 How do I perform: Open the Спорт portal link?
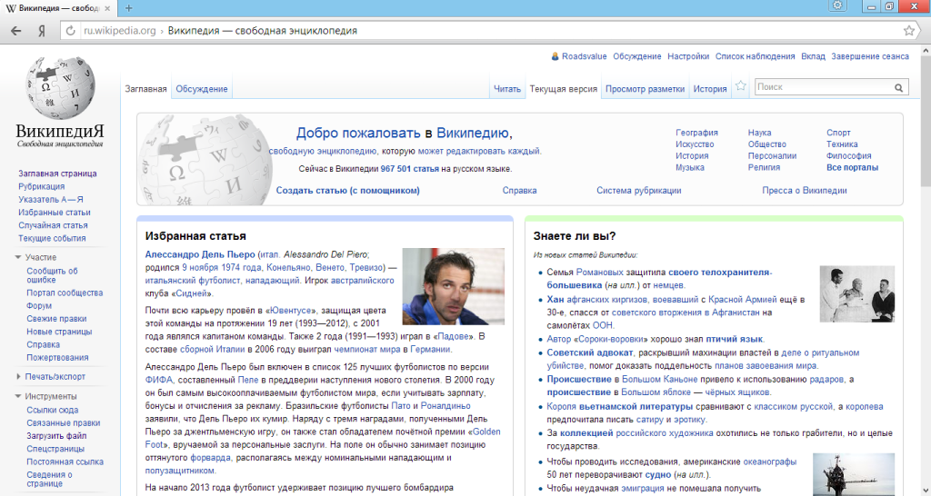838,133
